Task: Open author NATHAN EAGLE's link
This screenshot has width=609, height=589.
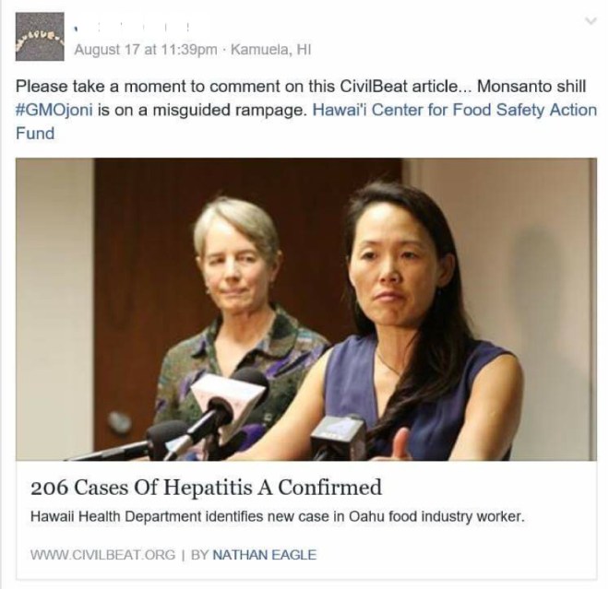Action: coord(265,555)
